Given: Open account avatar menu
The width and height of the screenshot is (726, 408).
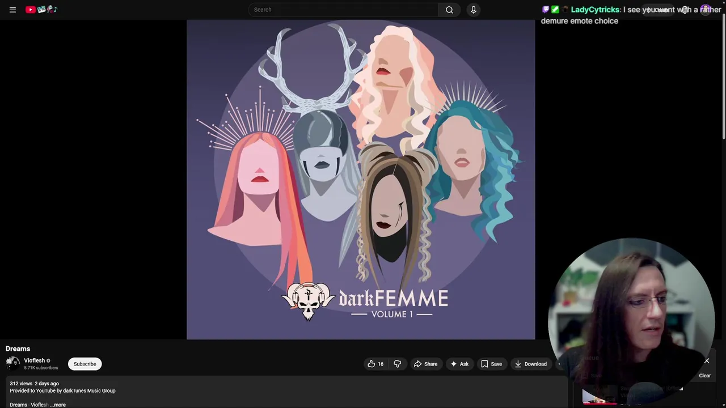Looking at the screenshot, I should [706, 10].
